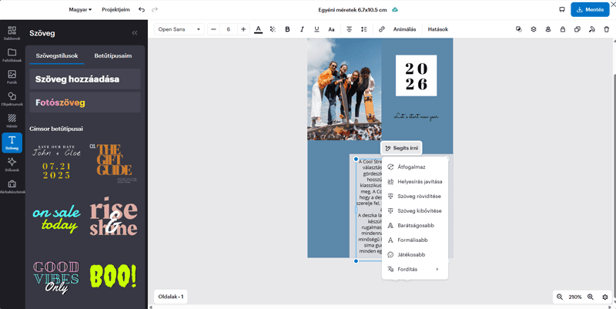The width and height of the screenshot is (616, 309).
Task: Click the Segíts írni button
Action: click(401, 148)
